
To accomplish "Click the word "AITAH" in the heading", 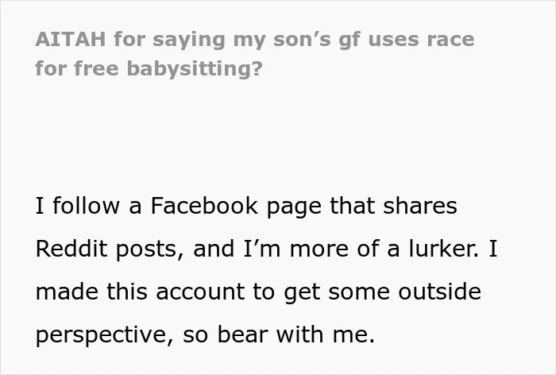I will pyautogui.click(x=70, y=39).
